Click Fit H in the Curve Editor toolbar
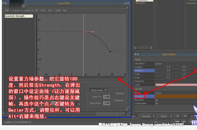 [43, 10]
